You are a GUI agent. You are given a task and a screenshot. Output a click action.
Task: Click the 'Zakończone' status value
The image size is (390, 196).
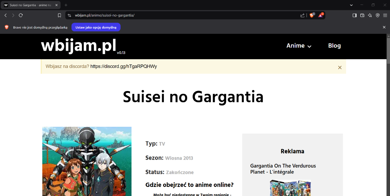coord(180,172)
